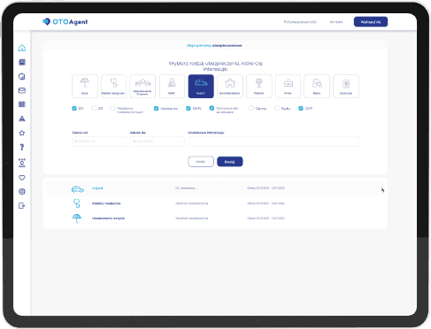Open the three-dot menu on vehicle row
This screenshot has width=431, height=329.
tap(381, 188)
